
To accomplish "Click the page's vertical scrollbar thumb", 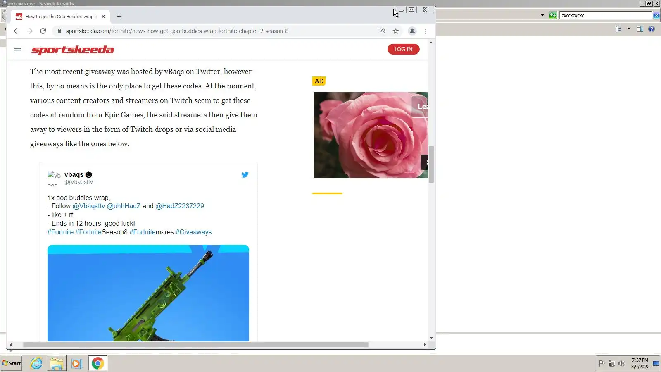I will 431,164.
